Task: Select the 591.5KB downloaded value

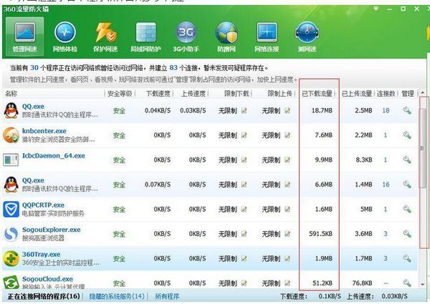Action: (320, 234)
